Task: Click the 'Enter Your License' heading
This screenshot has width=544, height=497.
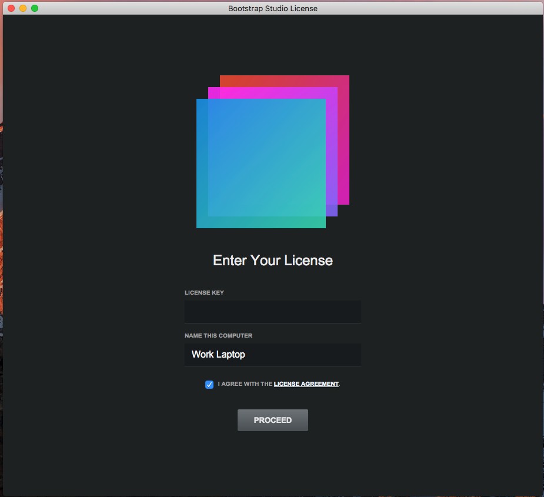Action: (x=272, y=261)
